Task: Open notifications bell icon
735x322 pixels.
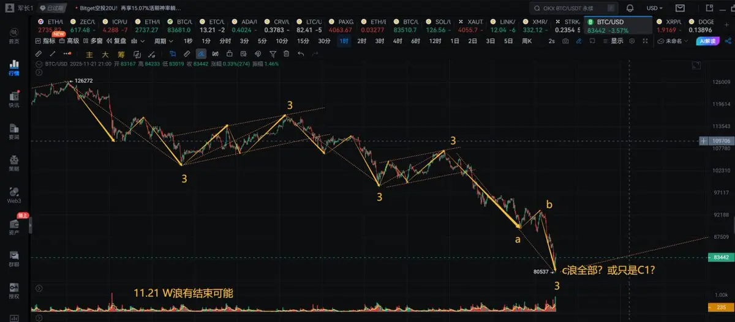Action: 630,8
